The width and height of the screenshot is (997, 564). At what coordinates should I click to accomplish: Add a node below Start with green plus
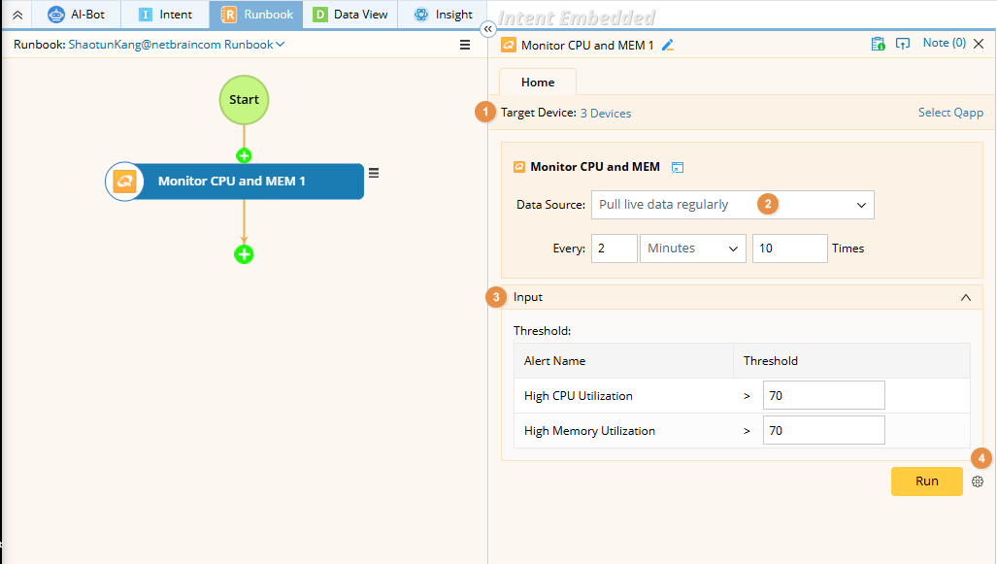point(244,155)
